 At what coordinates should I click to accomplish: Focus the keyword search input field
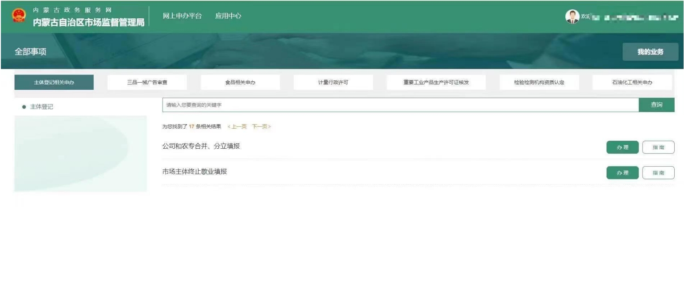400,105
